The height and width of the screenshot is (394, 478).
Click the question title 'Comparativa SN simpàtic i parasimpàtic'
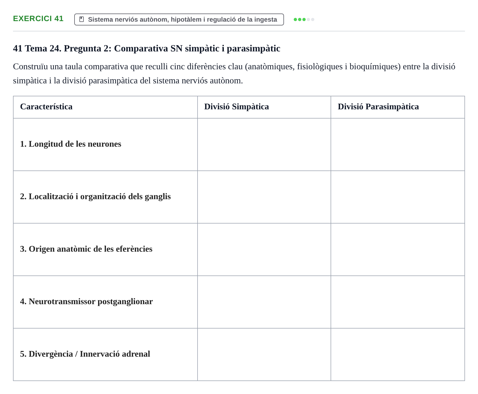(x=197, y=48)
